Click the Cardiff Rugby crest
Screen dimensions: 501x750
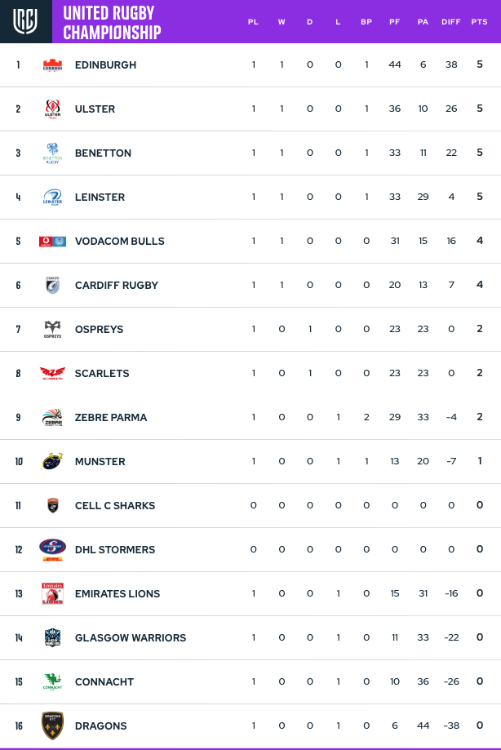coord(52,285)
